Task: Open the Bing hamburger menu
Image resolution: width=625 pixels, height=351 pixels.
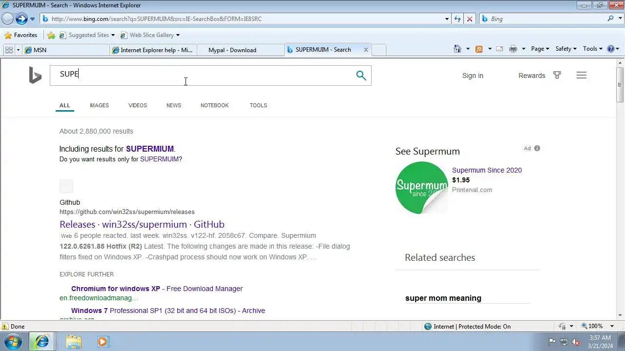Action: [x=581, y=76]
